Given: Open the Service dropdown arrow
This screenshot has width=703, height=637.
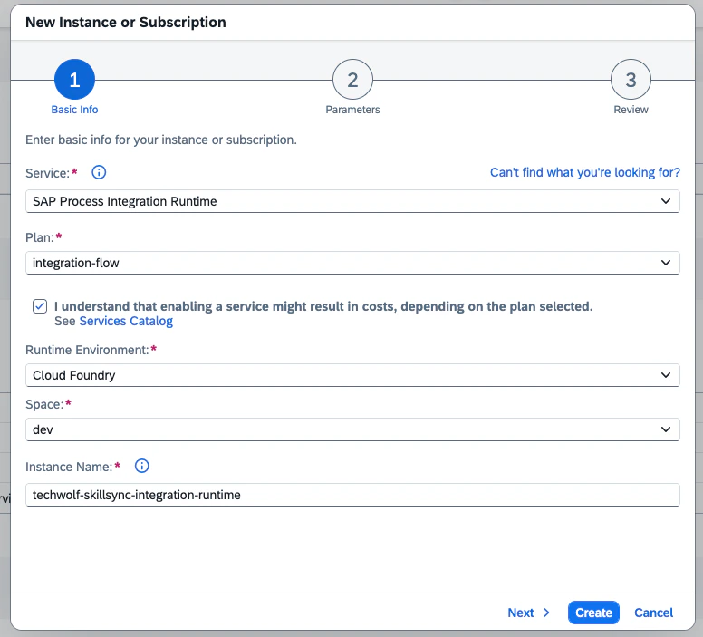Looking at the screenshot, I should (x=666, y=201).
